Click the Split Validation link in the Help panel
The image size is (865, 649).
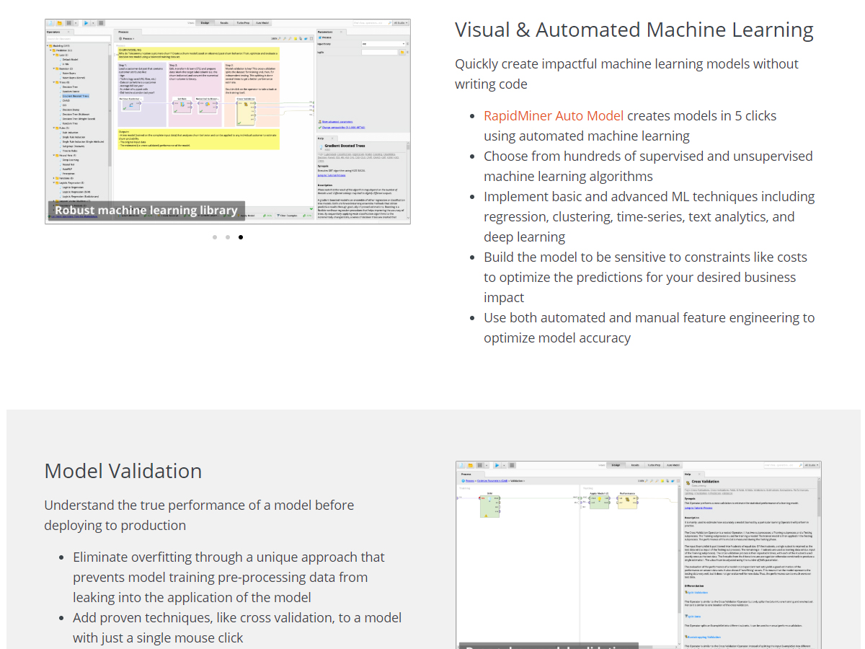pyautogui.click(x=698, y=592)
